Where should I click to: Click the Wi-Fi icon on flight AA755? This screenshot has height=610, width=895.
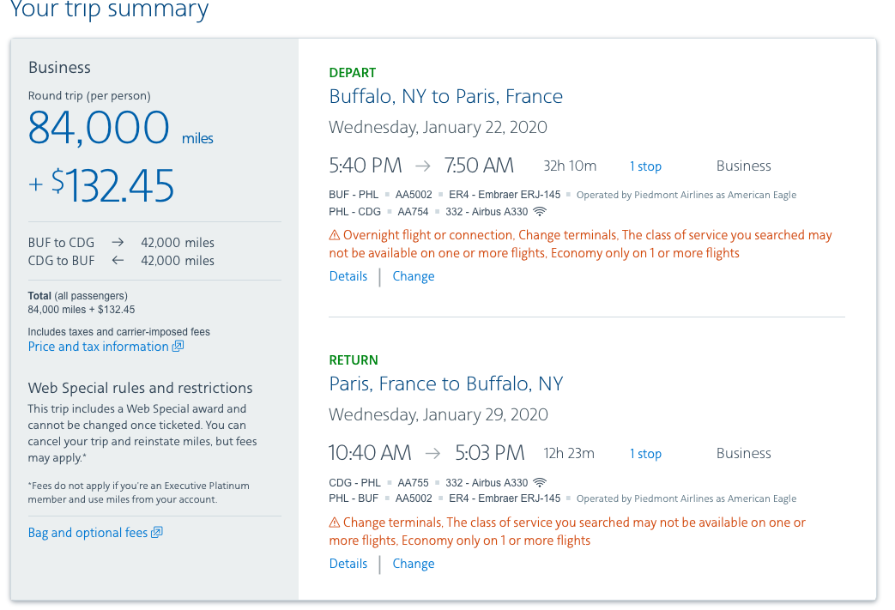(540, 482)
